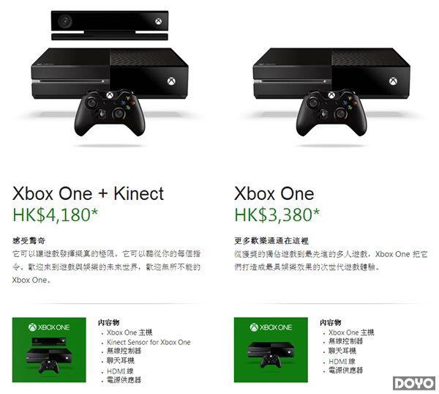Open the green Xbox One box thumbnail
The width and height of the screenshot is (439, 394).
(x=271, y=350)
